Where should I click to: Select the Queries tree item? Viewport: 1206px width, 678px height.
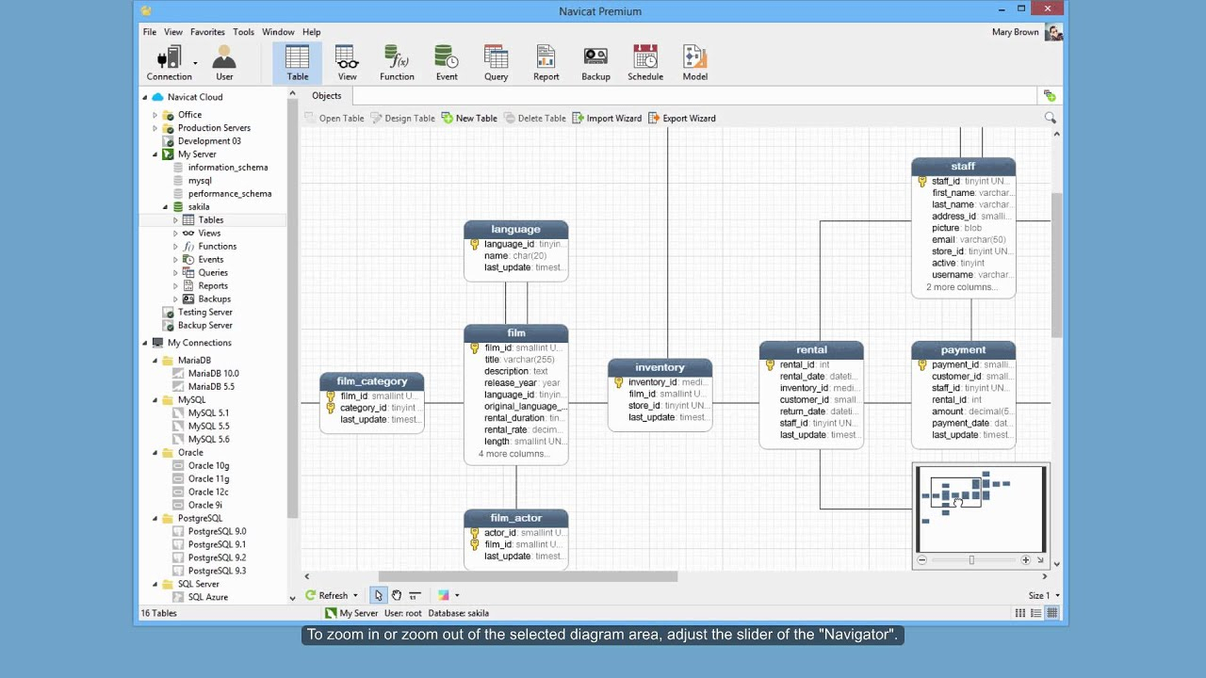point(213,273)
